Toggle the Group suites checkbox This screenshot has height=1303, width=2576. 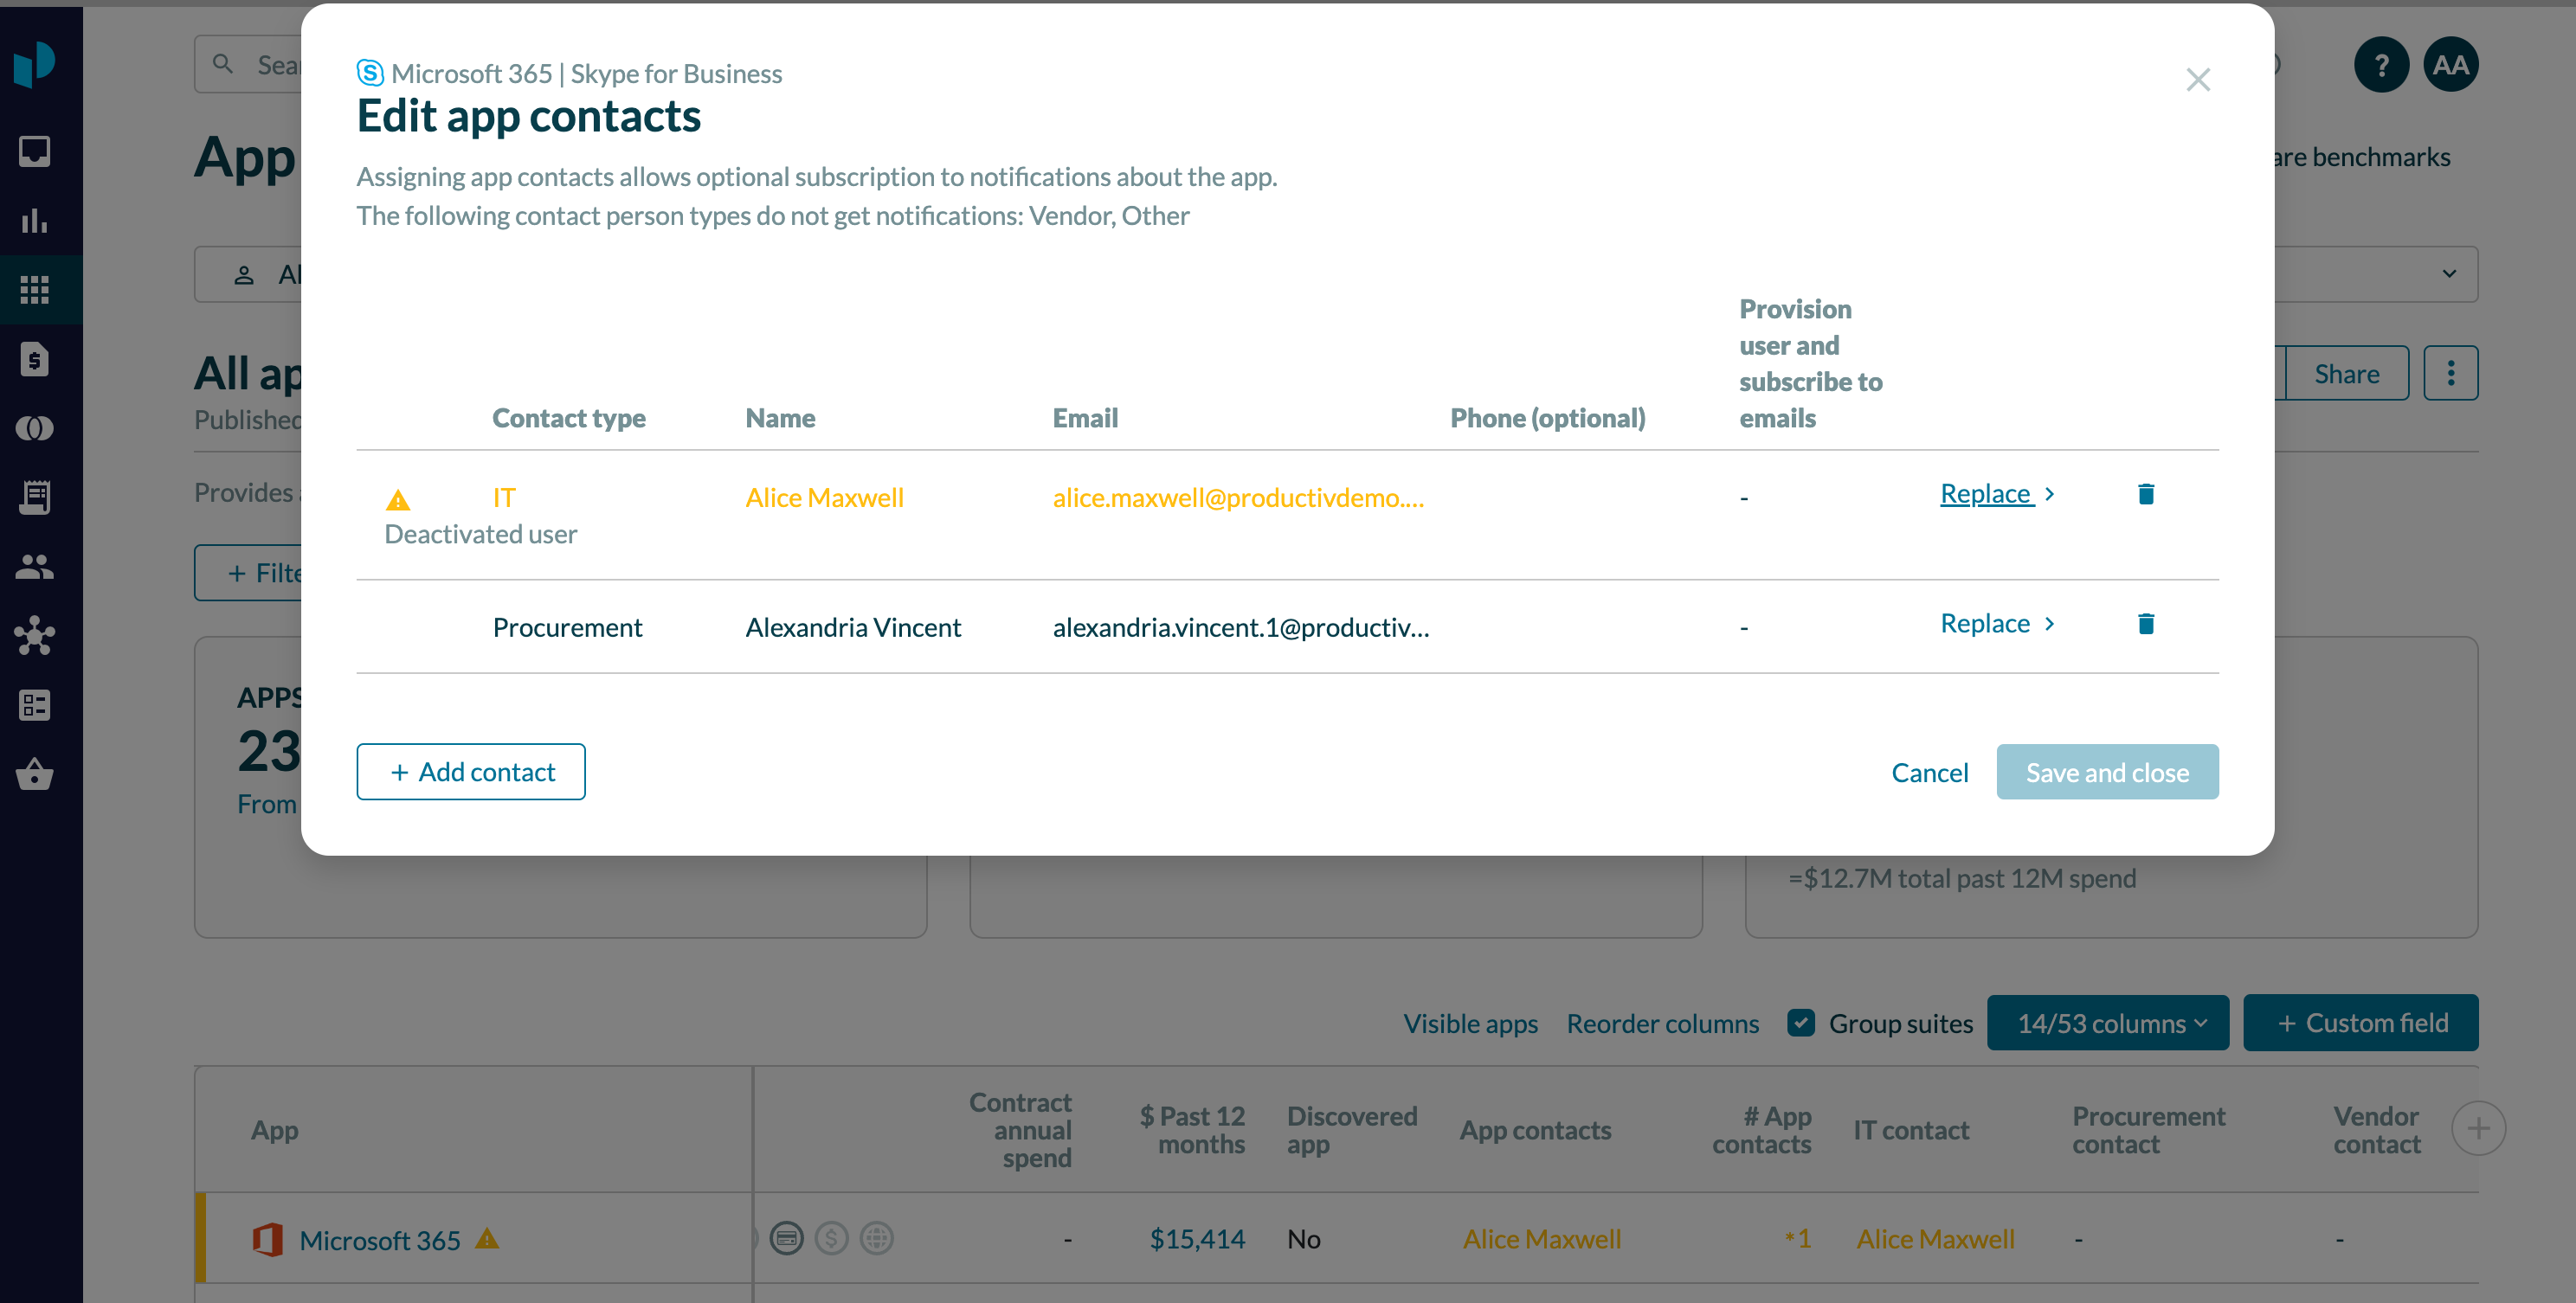(1801, 1022)
